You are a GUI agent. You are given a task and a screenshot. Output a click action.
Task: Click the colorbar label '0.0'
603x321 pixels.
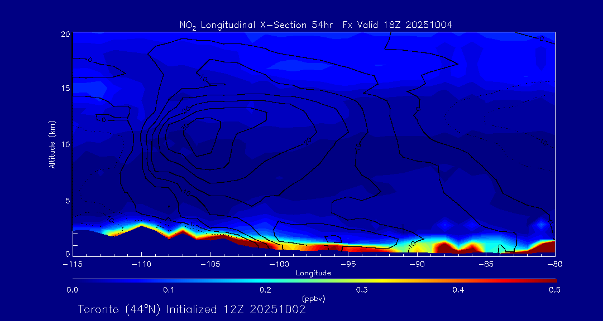tap(72, 290)
